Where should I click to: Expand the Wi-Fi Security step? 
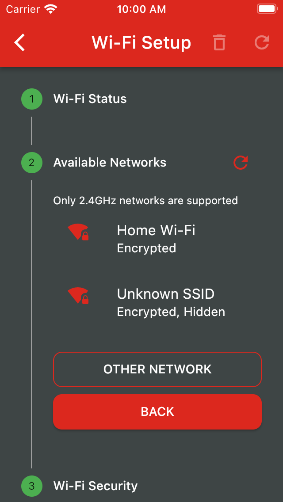[x=96, y=486]
